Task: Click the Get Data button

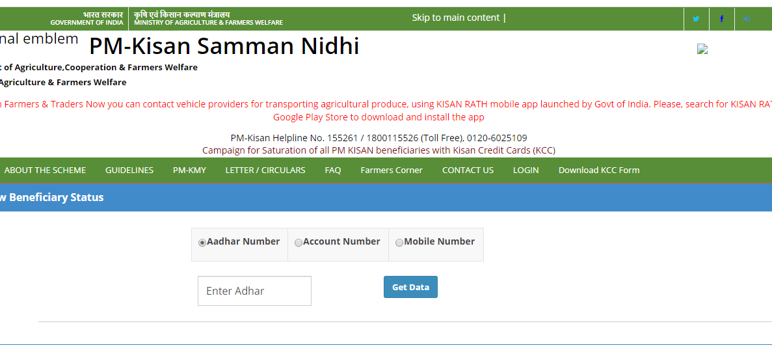Action: point(410,287)
